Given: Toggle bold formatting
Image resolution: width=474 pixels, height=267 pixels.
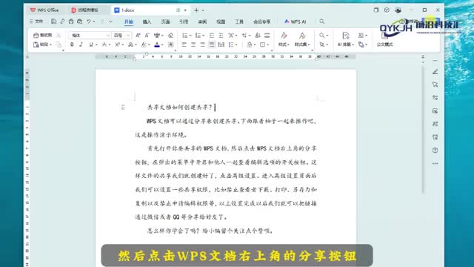Looking at the screenshot, I should coord(72,44).
